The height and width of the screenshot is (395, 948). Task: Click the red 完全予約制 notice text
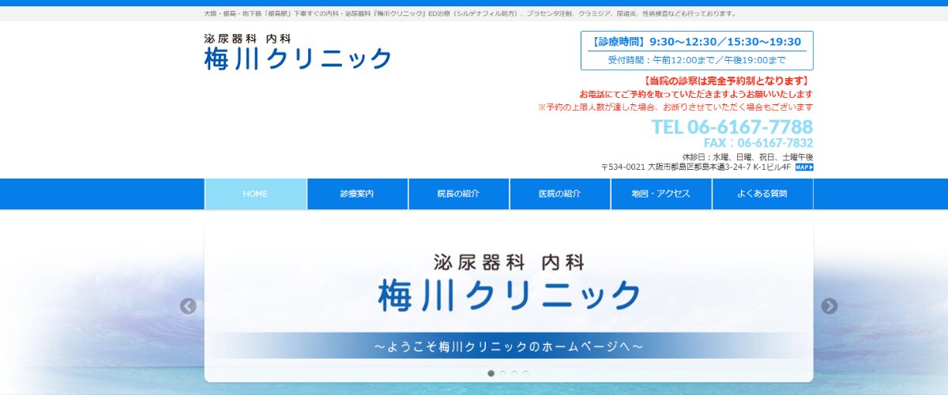pos(726,81)
